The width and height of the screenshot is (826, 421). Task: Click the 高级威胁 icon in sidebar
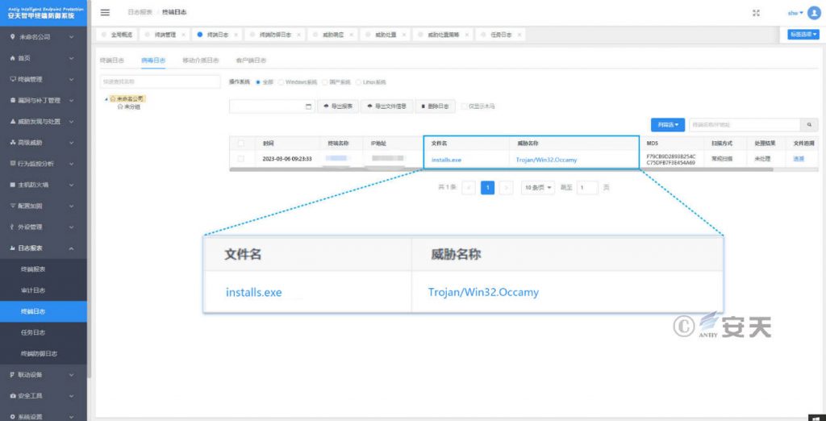pos(13,143)
